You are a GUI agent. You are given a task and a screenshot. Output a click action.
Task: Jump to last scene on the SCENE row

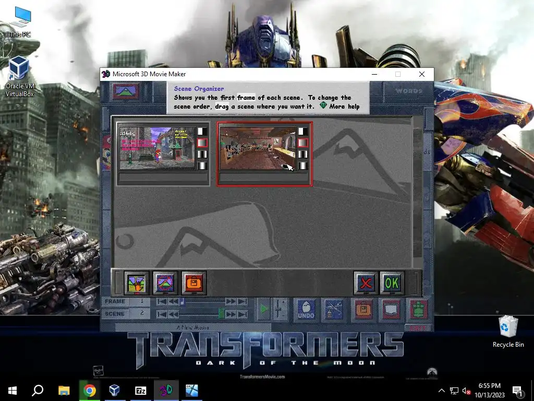point(242,314)
